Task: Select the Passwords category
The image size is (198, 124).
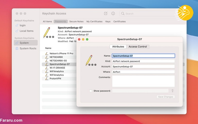Action: coord(61,22)
